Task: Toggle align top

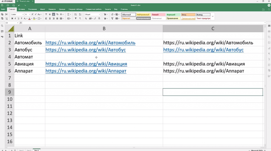Action: (46, 15)
